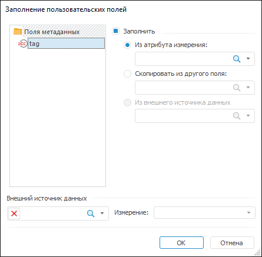
Task: Toggle the Заполнить checkbox
Action: tap(115, 31)
